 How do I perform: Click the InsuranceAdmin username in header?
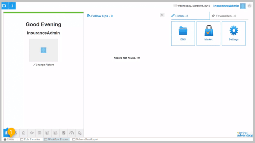pos(226,6)
